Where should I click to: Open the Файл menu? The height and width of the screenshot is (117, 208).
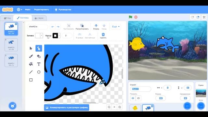[28, 9]
